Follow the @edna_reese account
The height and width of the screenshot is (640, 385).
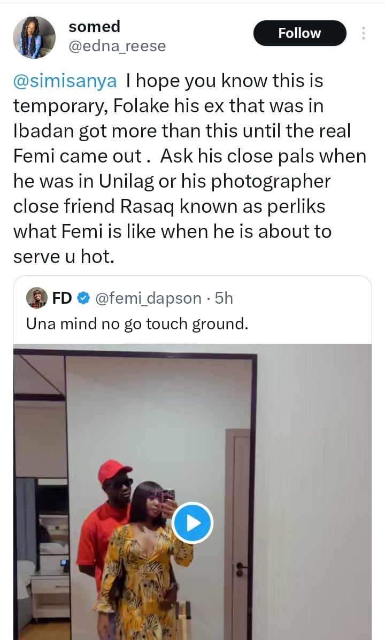coord(299,33)
